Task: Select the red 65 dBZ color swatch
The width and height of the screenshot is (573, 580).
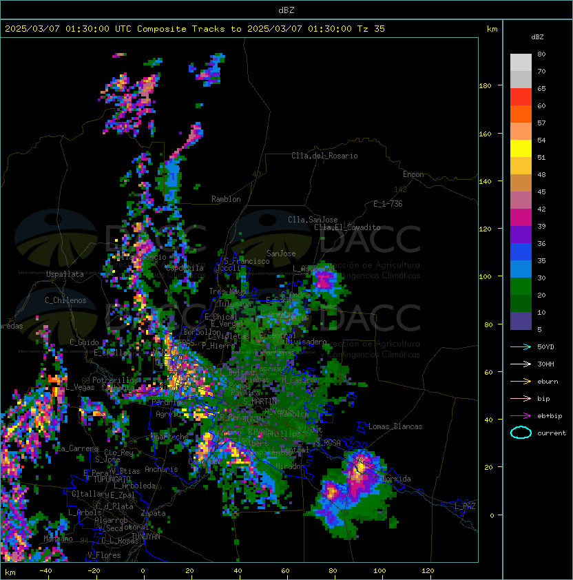Action: (x=521, y=96)
